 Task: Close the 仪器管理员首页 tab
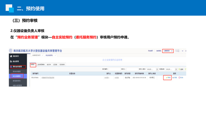click(42, 55)
